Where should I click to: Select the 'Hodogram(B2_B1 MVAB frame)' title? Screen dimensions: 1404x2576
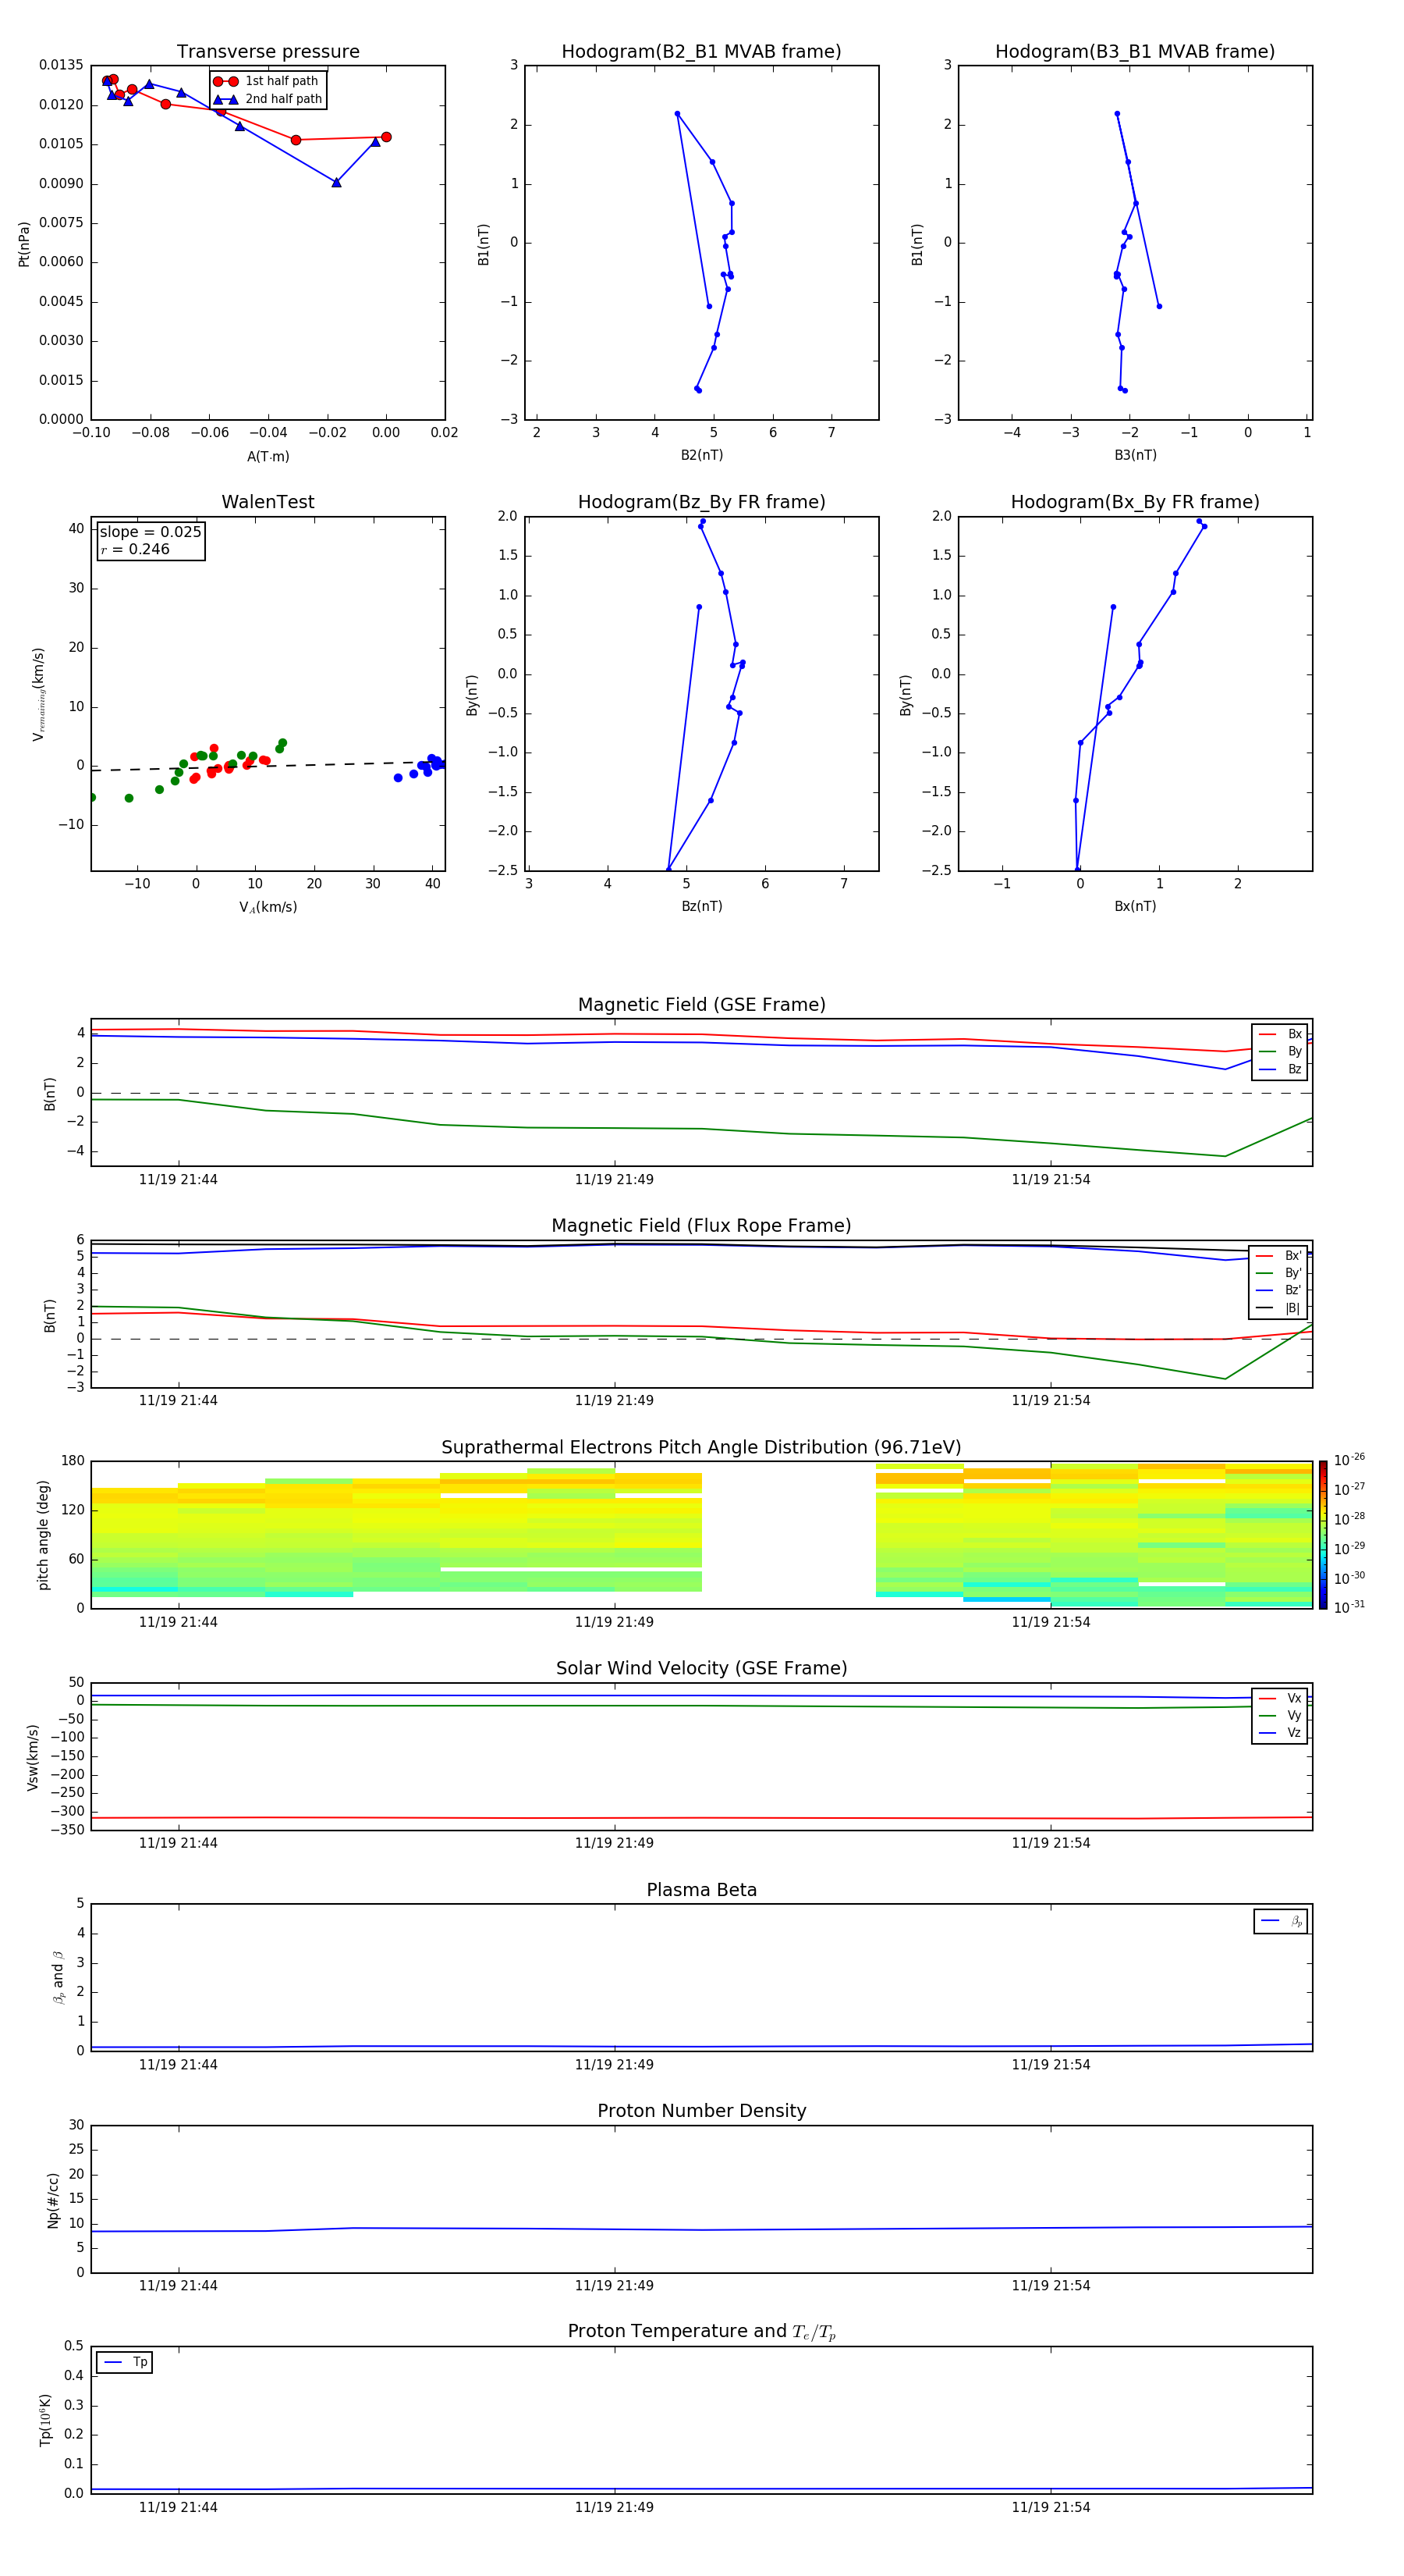[701, 51]
